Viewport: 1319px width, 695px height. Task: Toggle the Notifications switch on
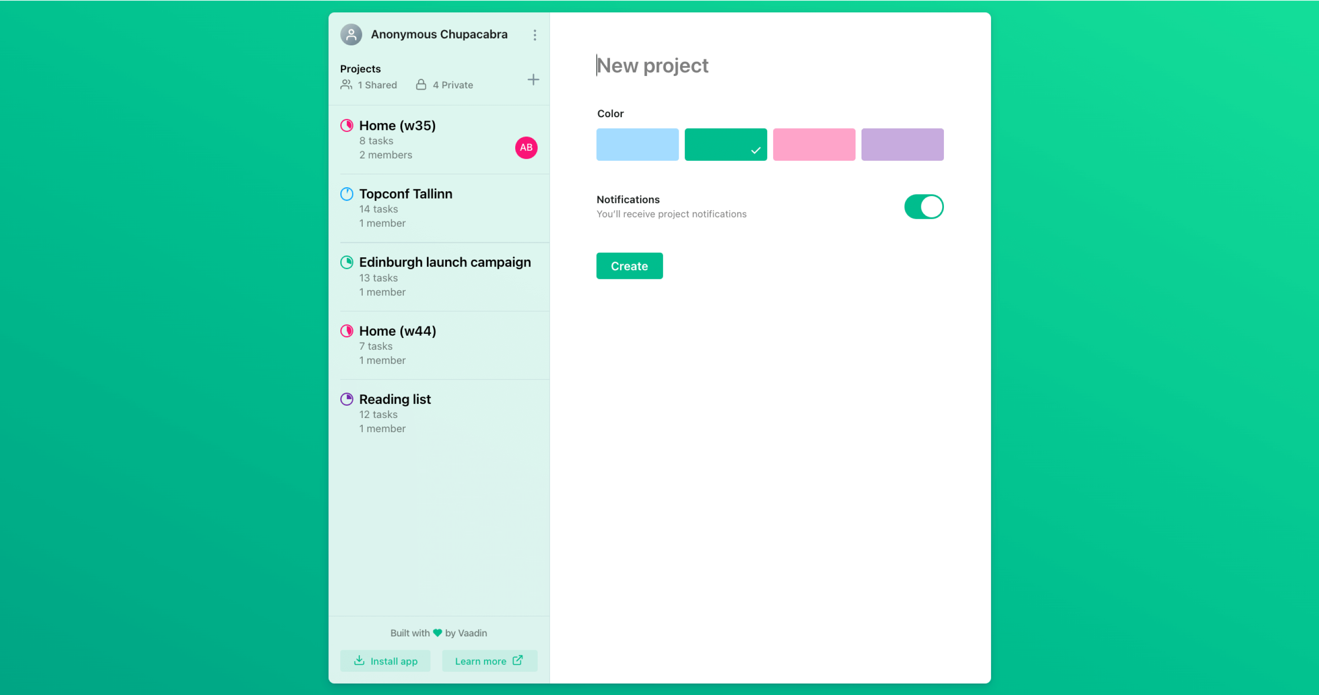point(924,206)
